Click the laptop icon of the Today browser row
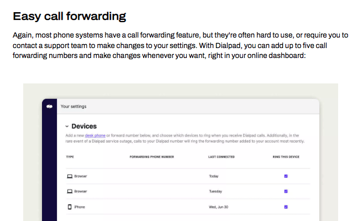Image resolution: width=363 pixels, height=221 pixels. point(70,176)
